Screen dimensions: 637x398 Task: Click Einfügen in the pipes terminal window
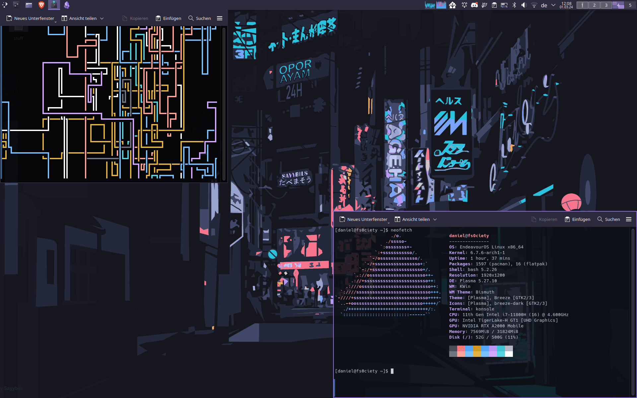point(169,18)
